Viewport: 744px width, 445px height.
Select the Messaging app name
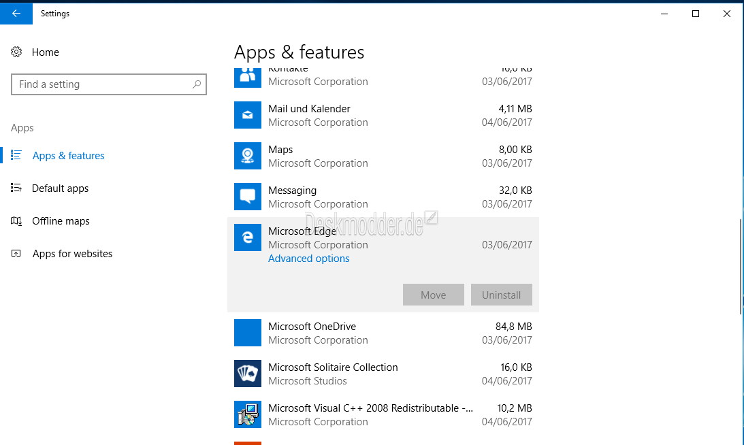point(292,191)
